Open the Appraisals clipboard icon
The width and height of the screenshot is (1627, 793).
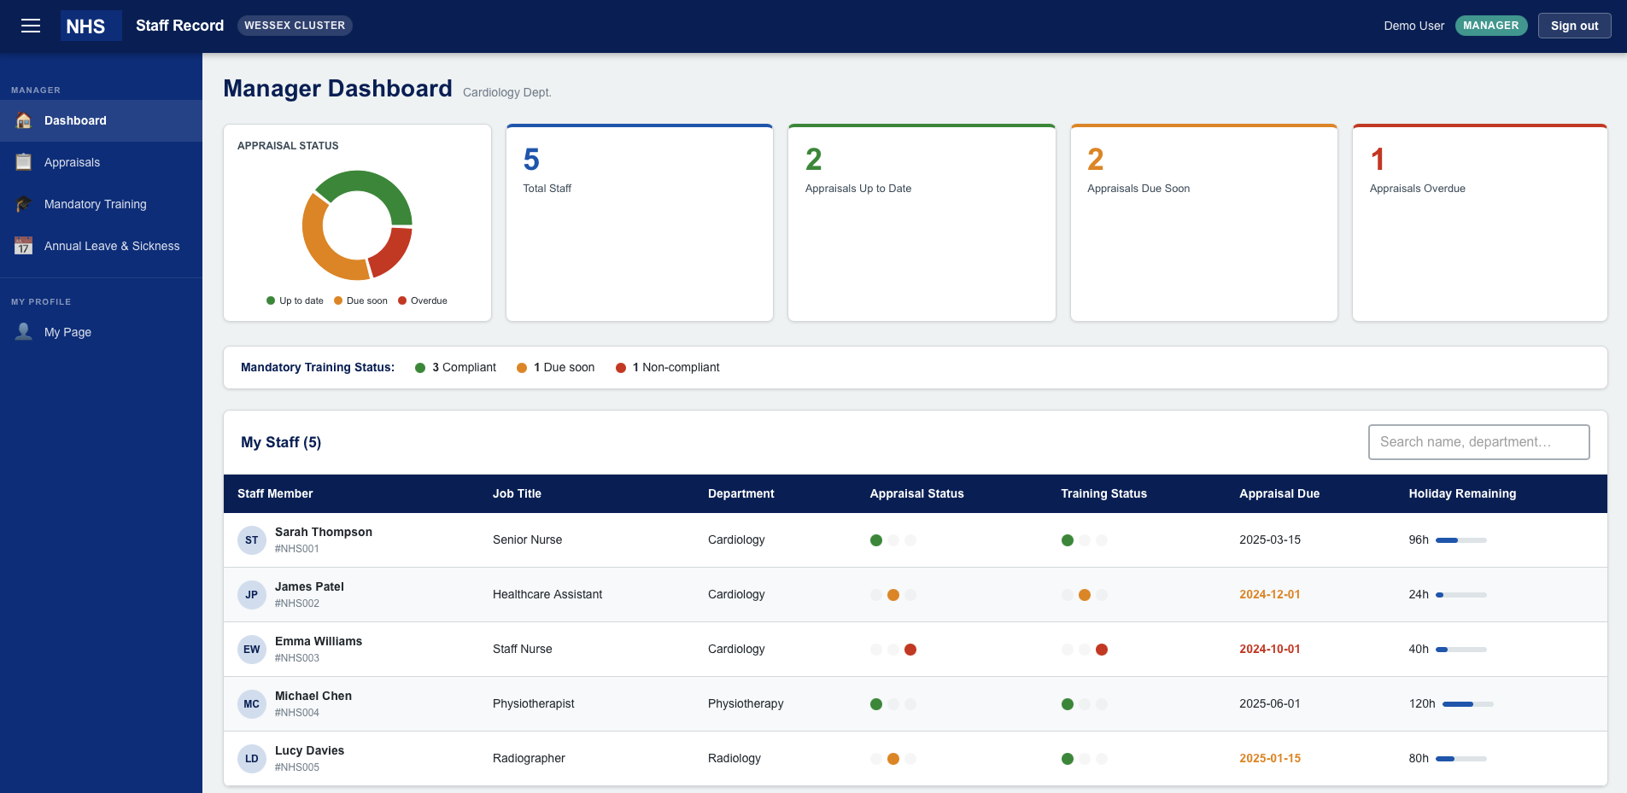[23, 161]
